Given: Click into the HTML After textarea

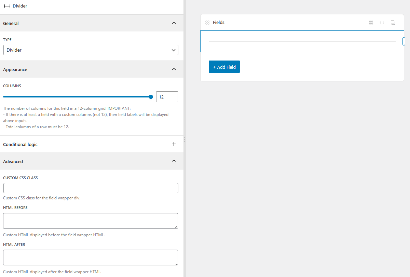Looking at the screenshot, I should tap(91, 258).
